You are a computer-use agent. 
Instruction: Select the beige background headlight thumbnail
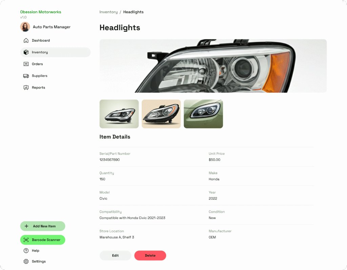coord(161,114)
